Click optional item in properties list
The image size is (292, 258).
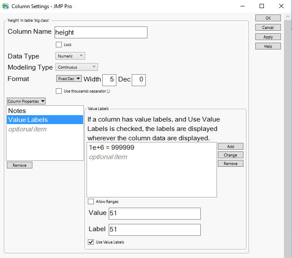click(45, 129)
